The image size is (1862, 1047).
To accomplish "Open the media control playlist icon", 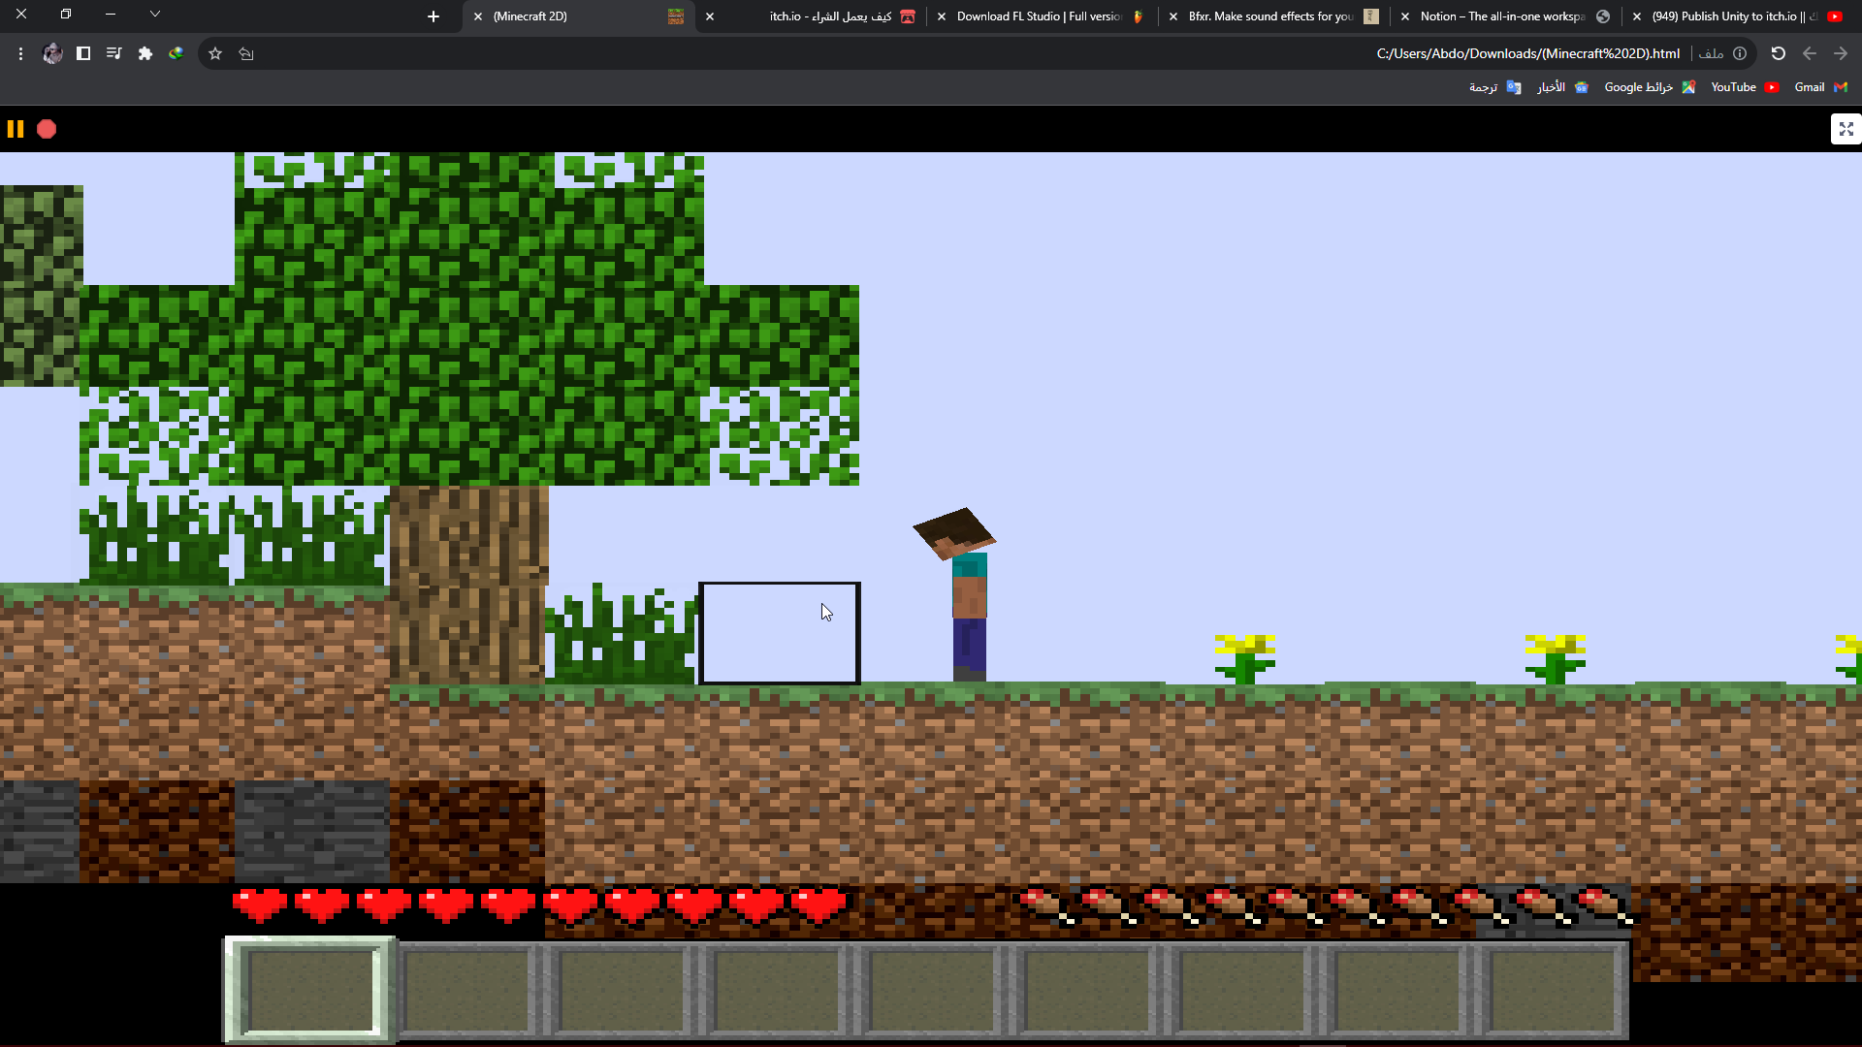I will (x=114, y=53).
